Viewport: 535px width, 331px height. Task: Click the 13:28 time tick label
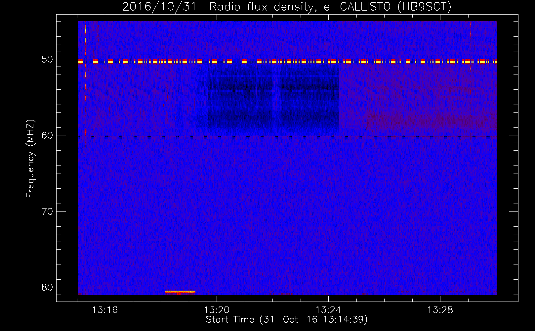click(440, 310)
